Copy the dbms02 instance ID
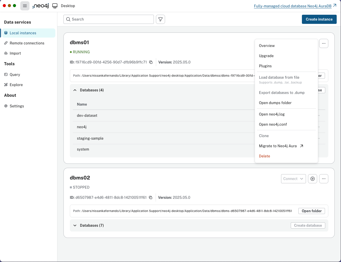 point(151,197)
